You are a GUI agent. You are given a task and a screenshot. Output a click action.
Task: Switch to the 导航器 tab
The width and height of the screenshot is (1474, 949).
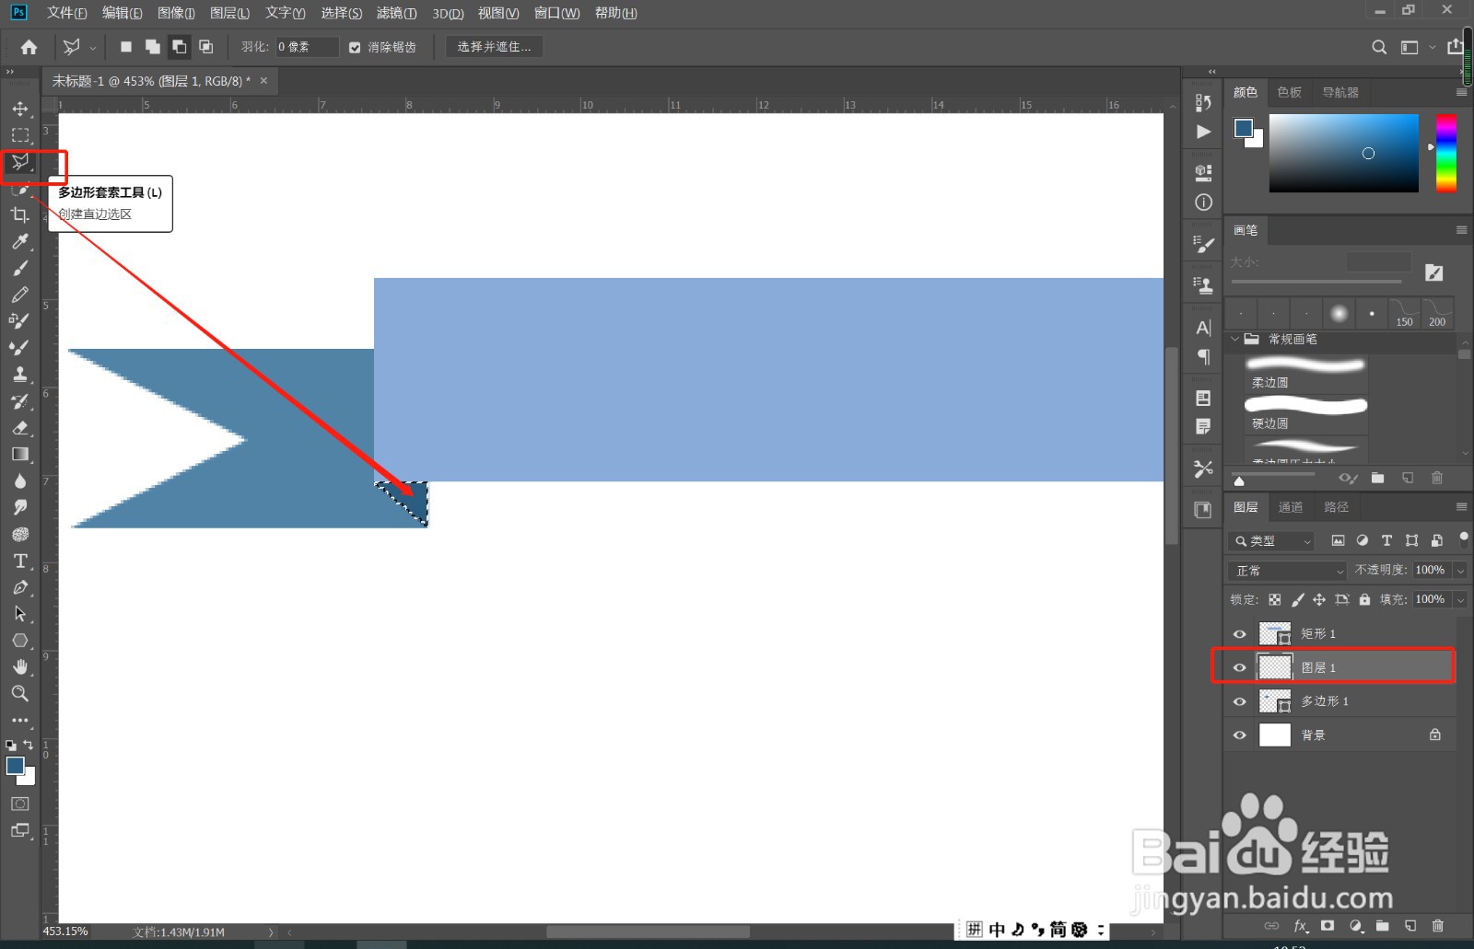[1340, 92]
